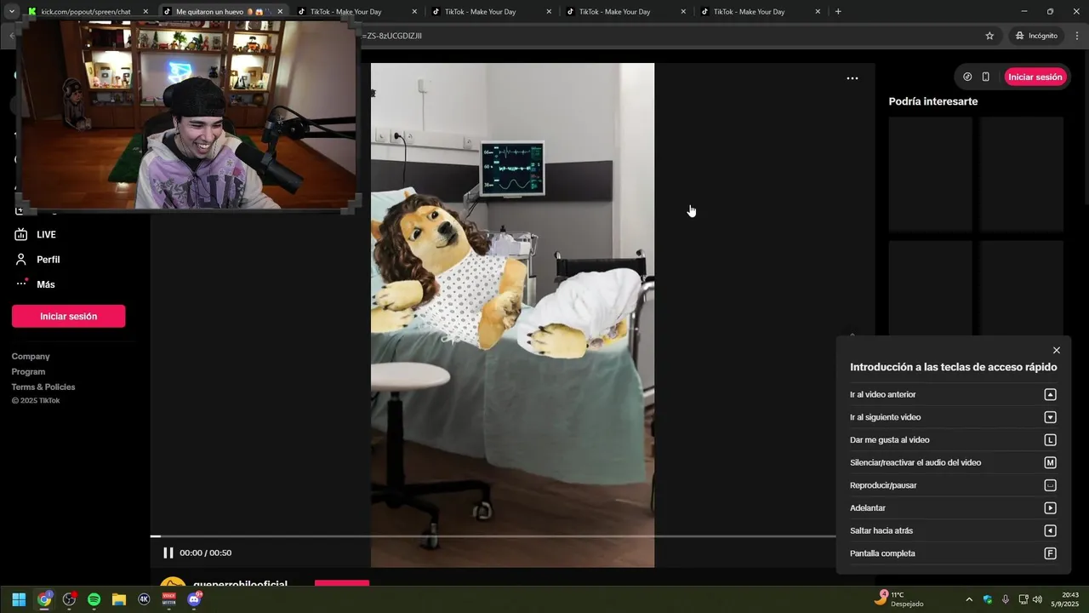
Task: Open File Explorer from the taskbar
Action: point(119,599)
